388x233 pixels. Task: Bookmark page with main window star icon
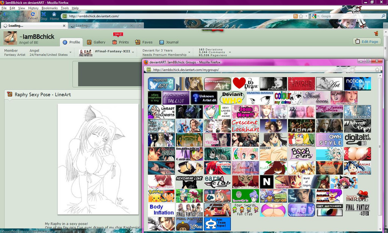(301, 16)
